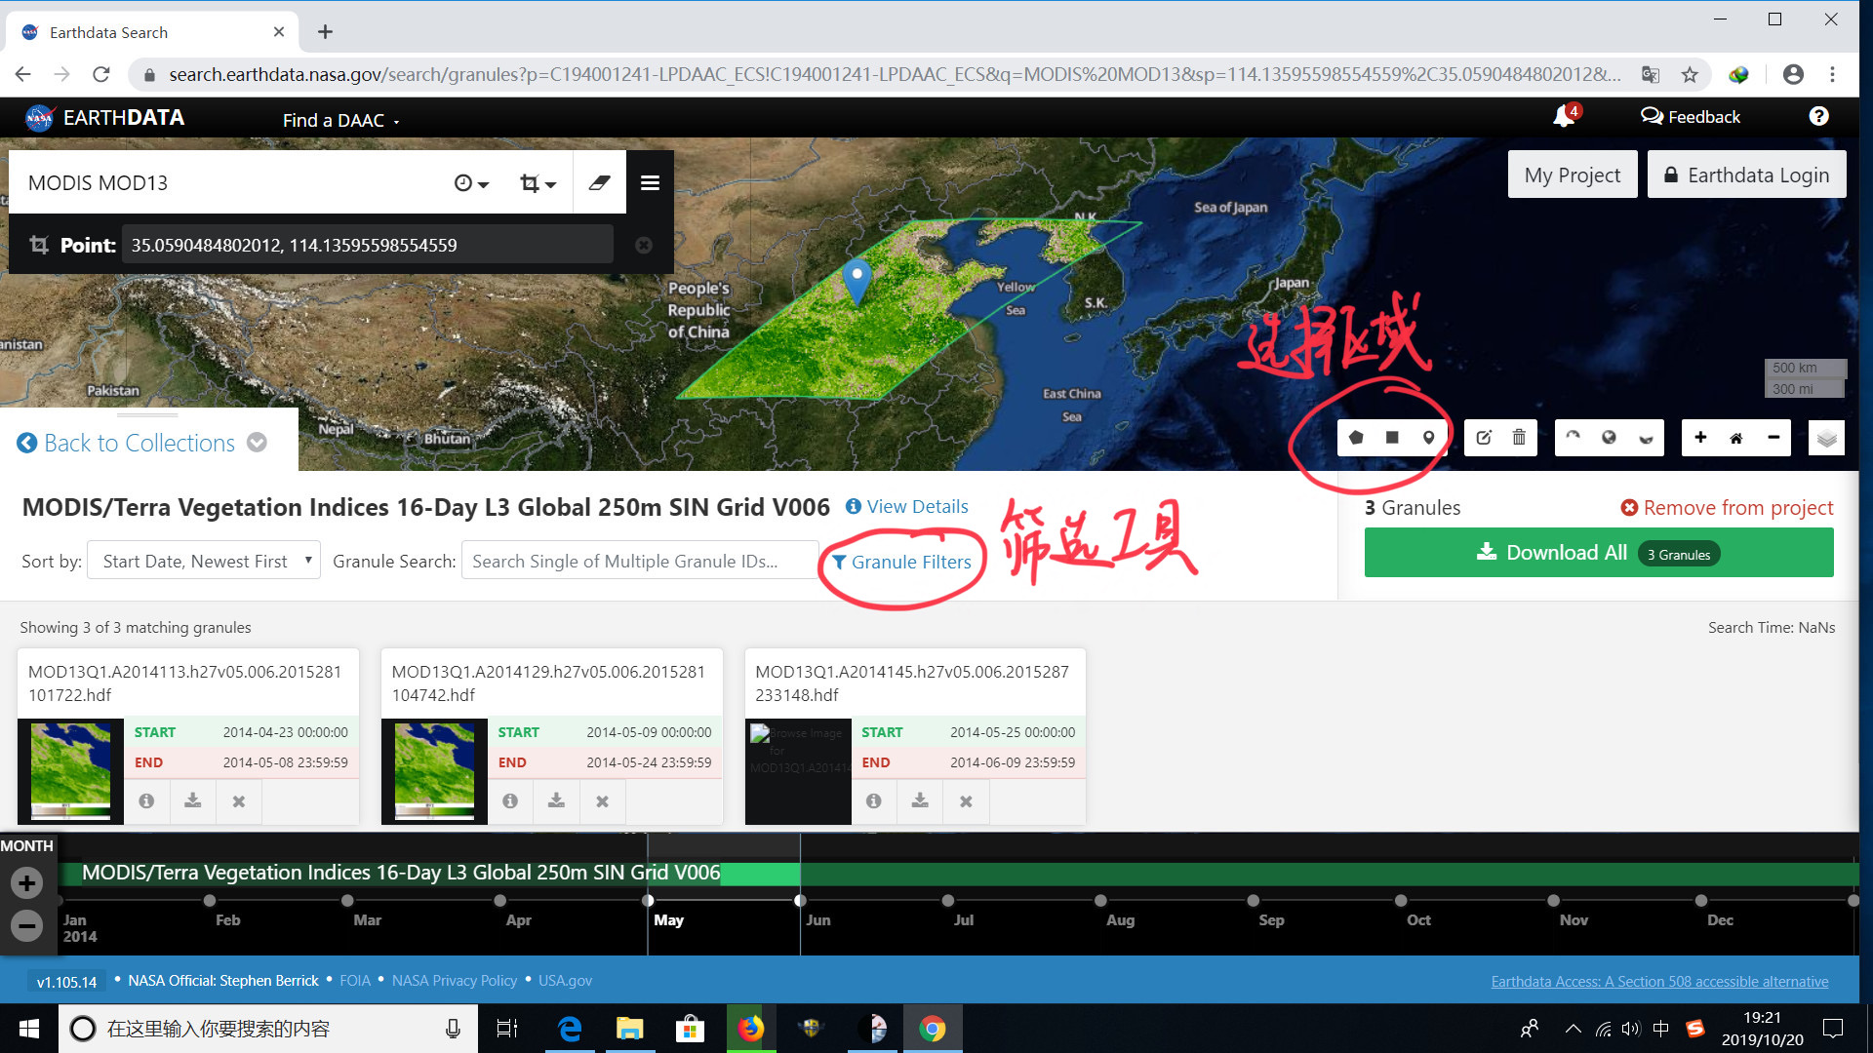Image resolution: width=1873 pixels, height=1053 pixels.
Task: Open the Sort by dropdown
Action: click(x=203, y=560)
